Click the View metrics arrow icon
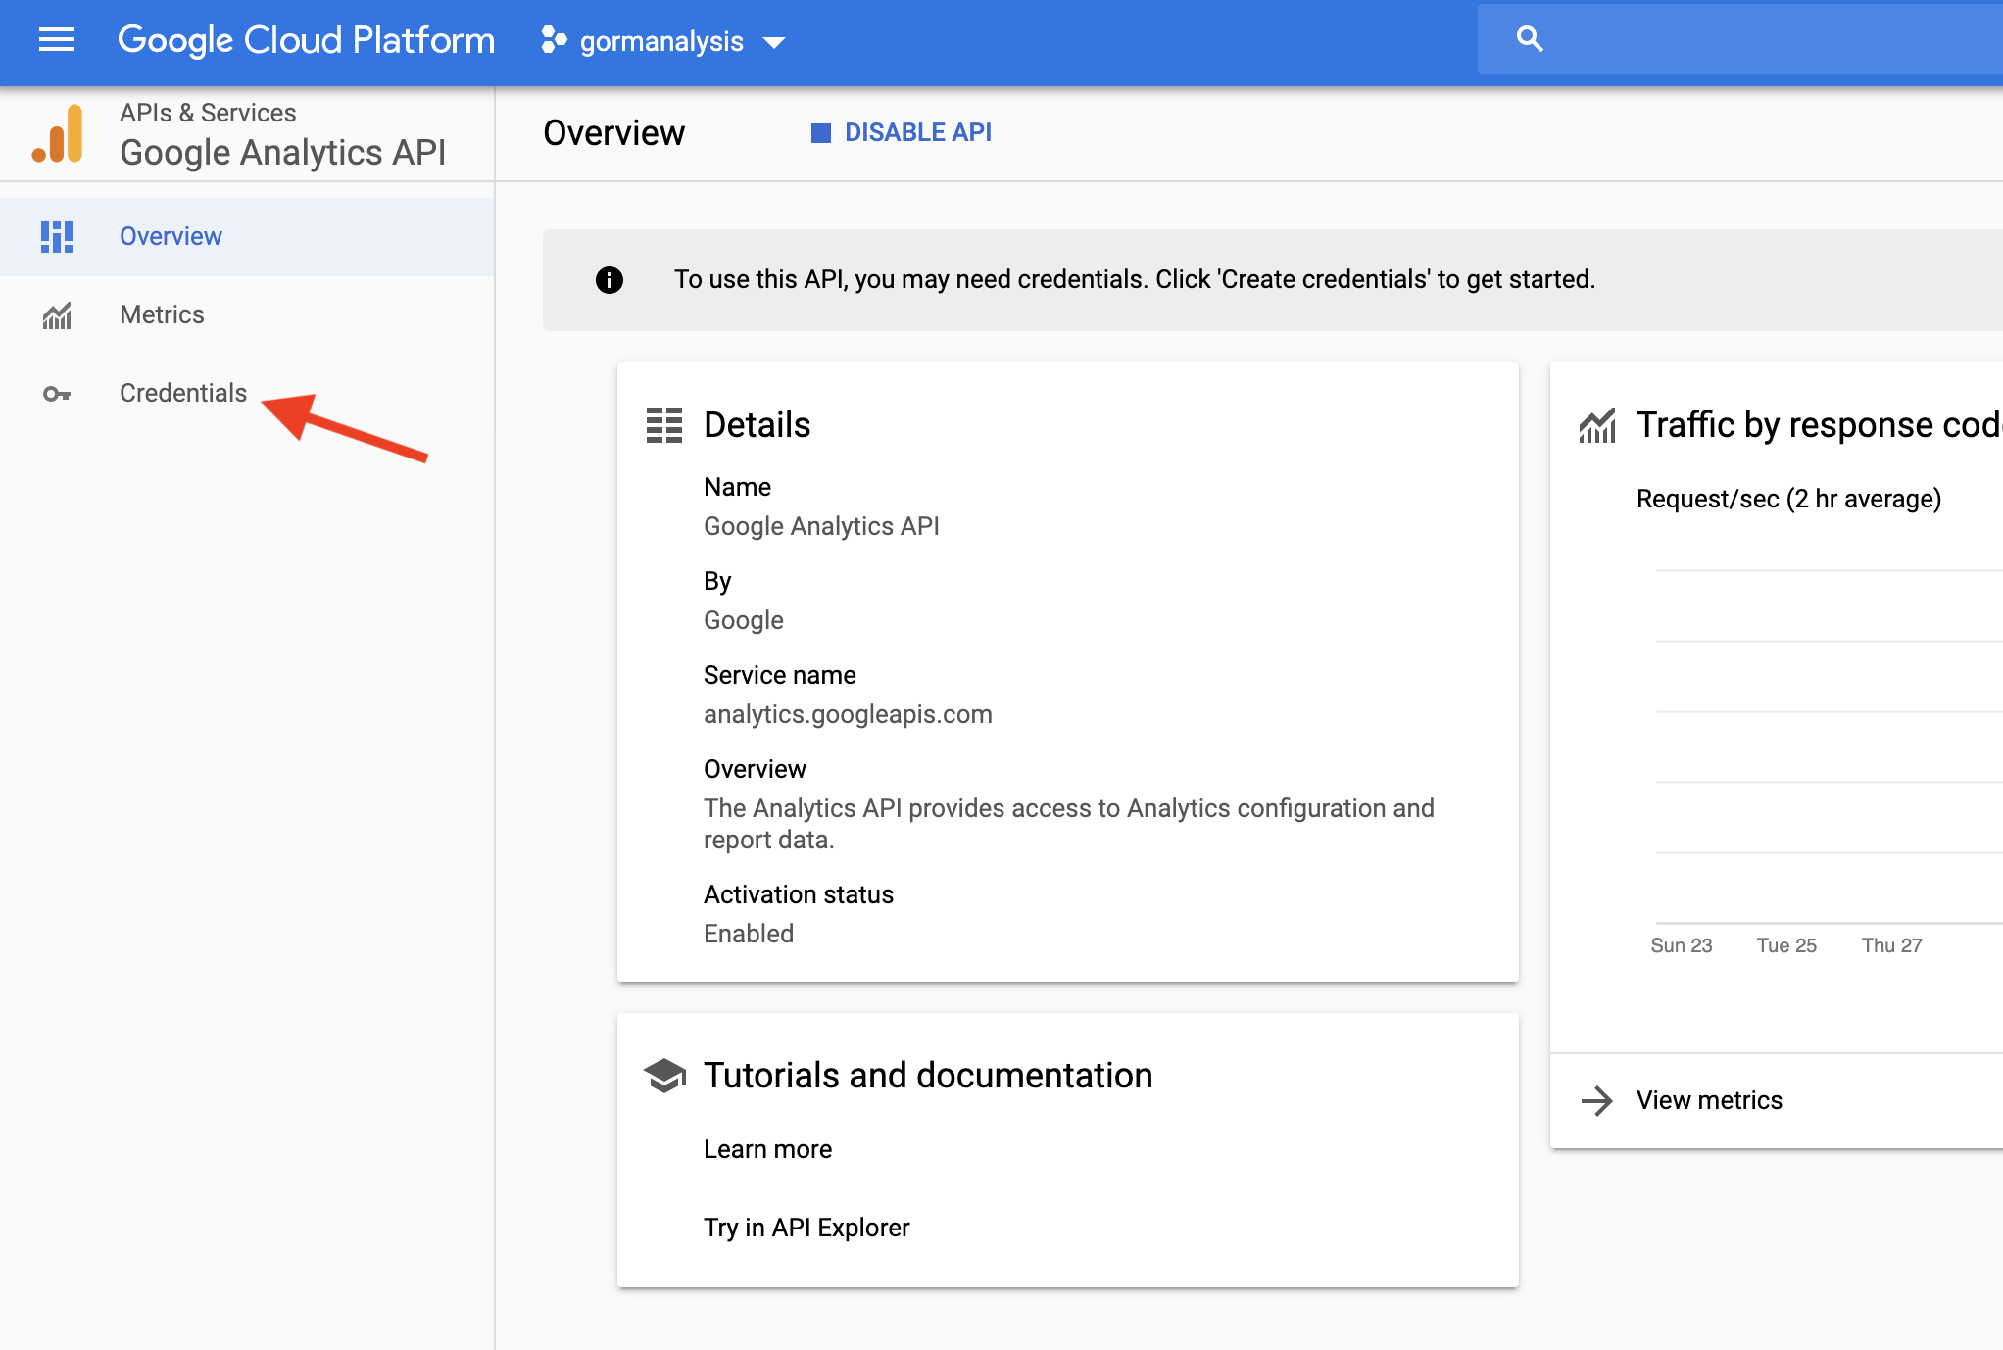The height and width of the screenshot is (1350, 2003). point(1597,1101)
